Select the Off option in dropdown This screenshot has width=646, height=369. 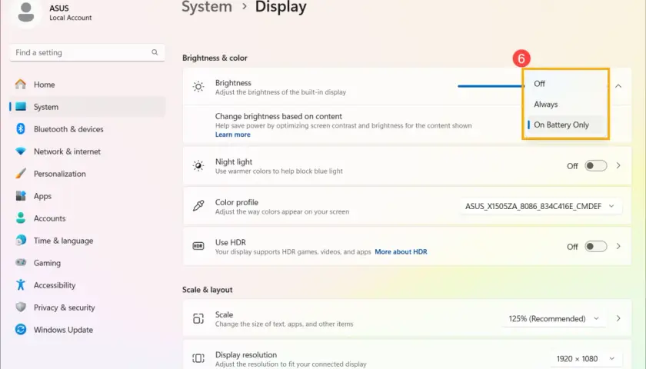point(565,84)
